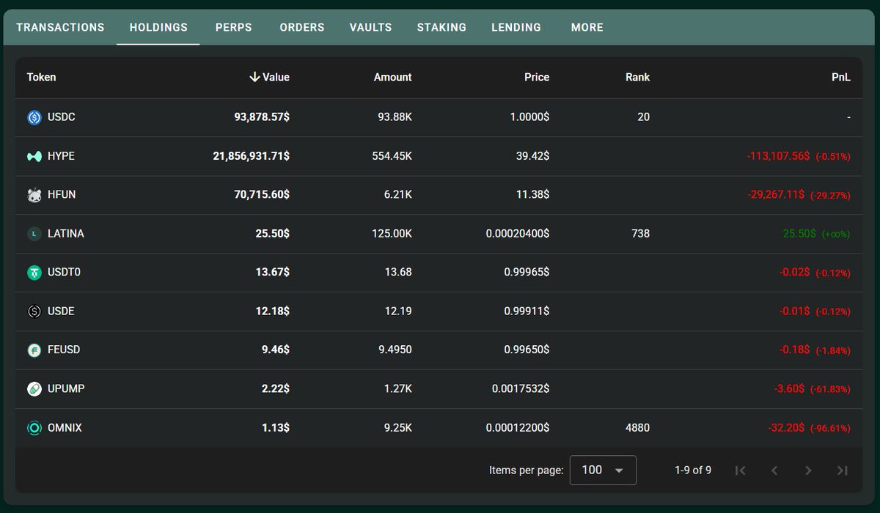Image resolution: width=880 pixels, height=513 pixels.
Task: Click the Price column header
Action: (x=536, y=77)
